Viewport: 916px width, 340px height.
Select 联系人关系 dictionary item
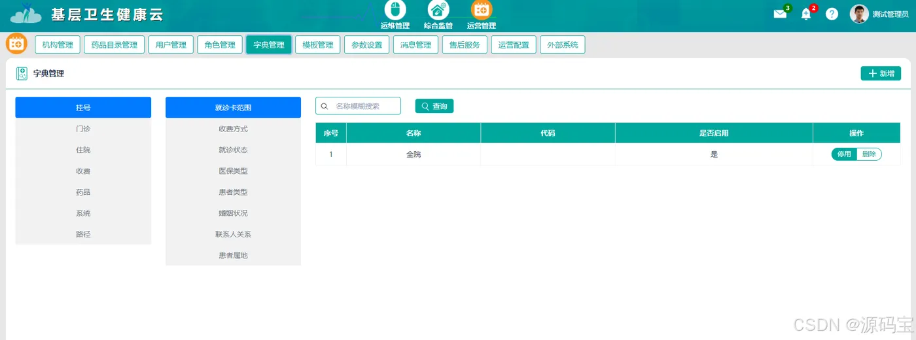[x=233, y=234]
